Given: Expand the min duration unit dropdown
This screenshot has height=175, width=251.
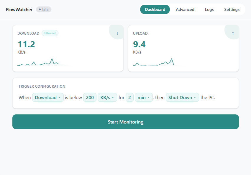Looking at the screenshot, I should (x=144, y=97).
